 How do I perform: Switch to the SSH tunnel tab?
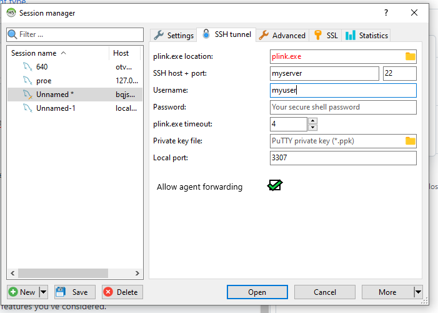(226, 34)
